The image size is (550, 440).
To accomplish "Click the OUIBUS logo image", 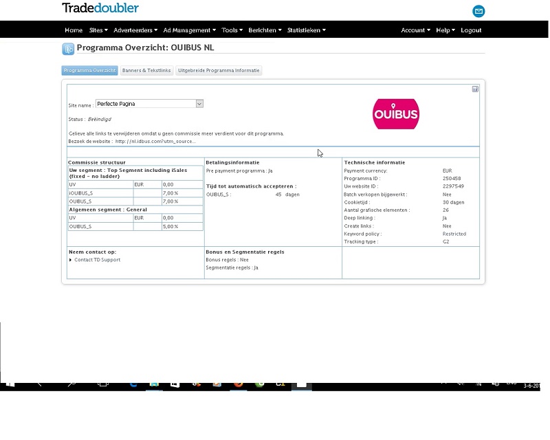I will pyautogui.click(x=395, y=114).
